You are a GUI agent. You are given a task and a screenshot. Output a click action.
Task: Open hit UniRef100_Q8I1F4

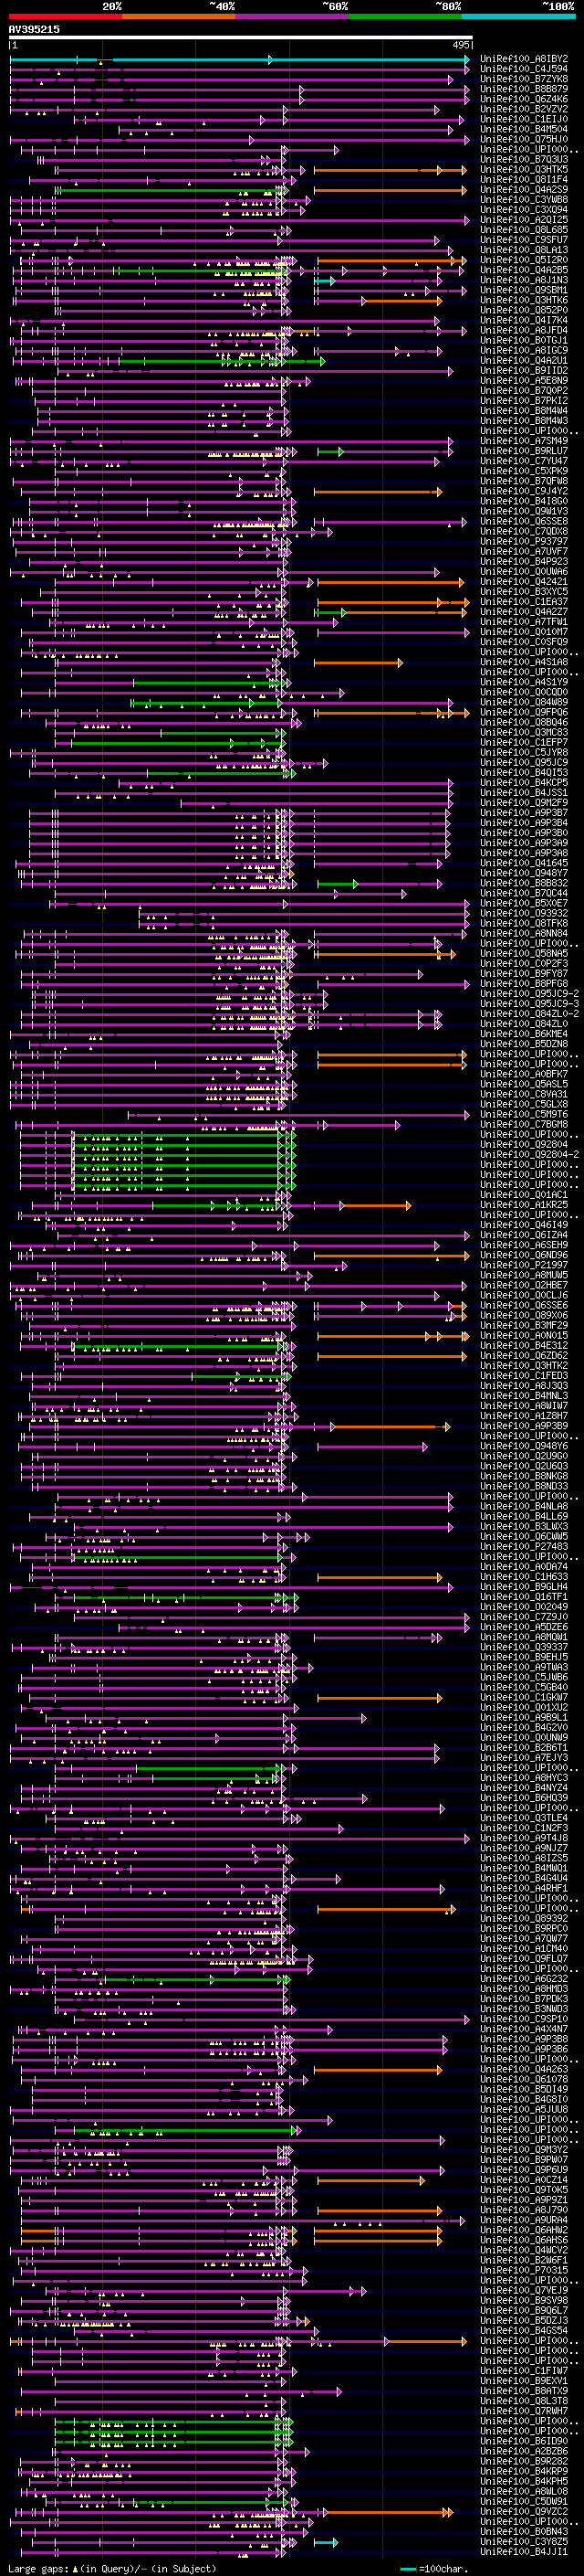coord(524,179)
